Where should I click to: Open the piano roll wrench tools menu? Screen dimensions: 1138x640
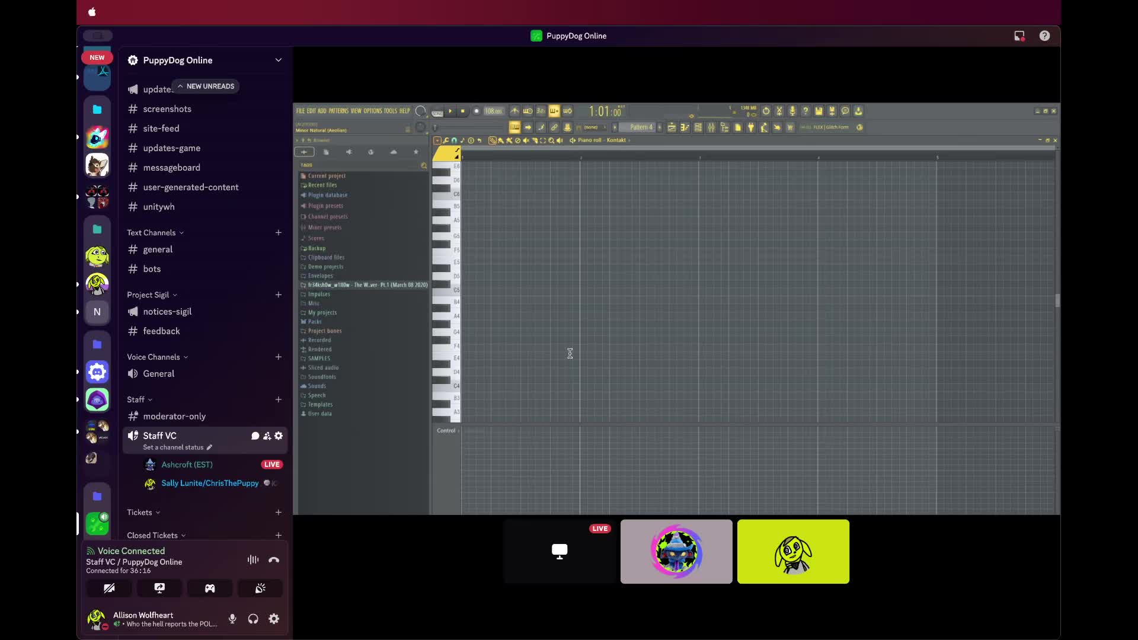445,140
